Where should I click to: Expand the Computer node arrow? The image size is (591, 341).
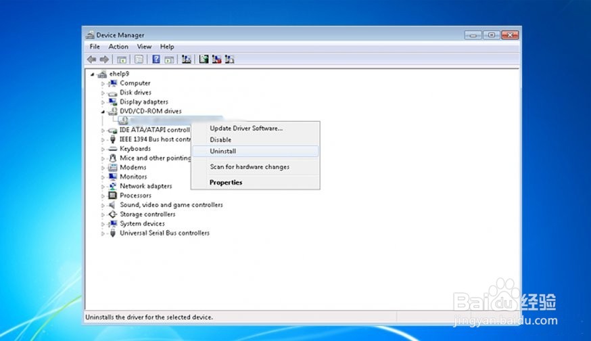[x=103, y=83]
